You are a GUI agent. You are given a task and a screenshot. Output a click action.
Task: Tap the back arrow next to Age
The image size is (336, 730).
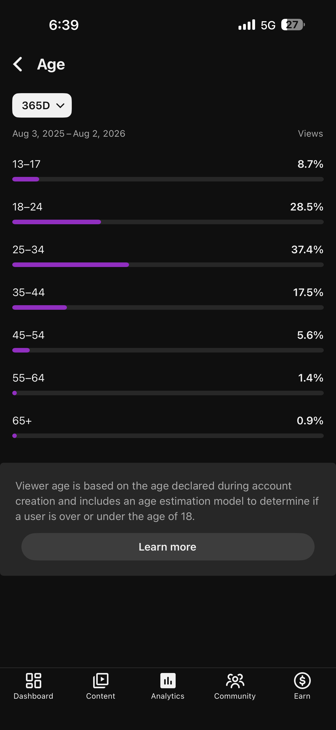pyautogui.click(x=18, y=64)
